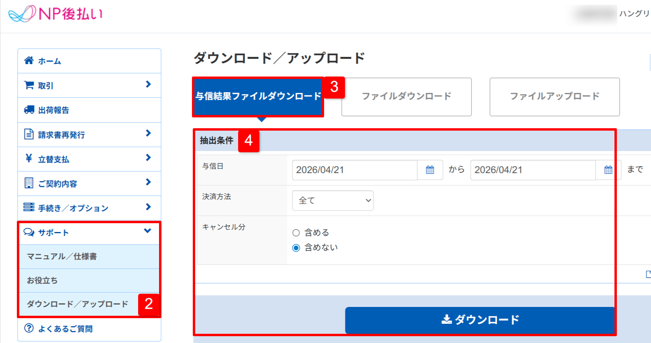Viewport: 651px width, 343px height.
Task: Open the calendar for the end date
Action: [608, 170]
